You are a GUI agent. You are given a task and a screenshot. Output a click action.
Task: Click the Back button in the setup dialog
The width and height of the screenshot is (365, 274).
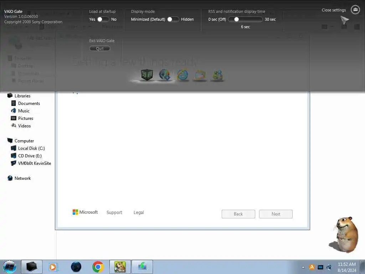(238, 214)
